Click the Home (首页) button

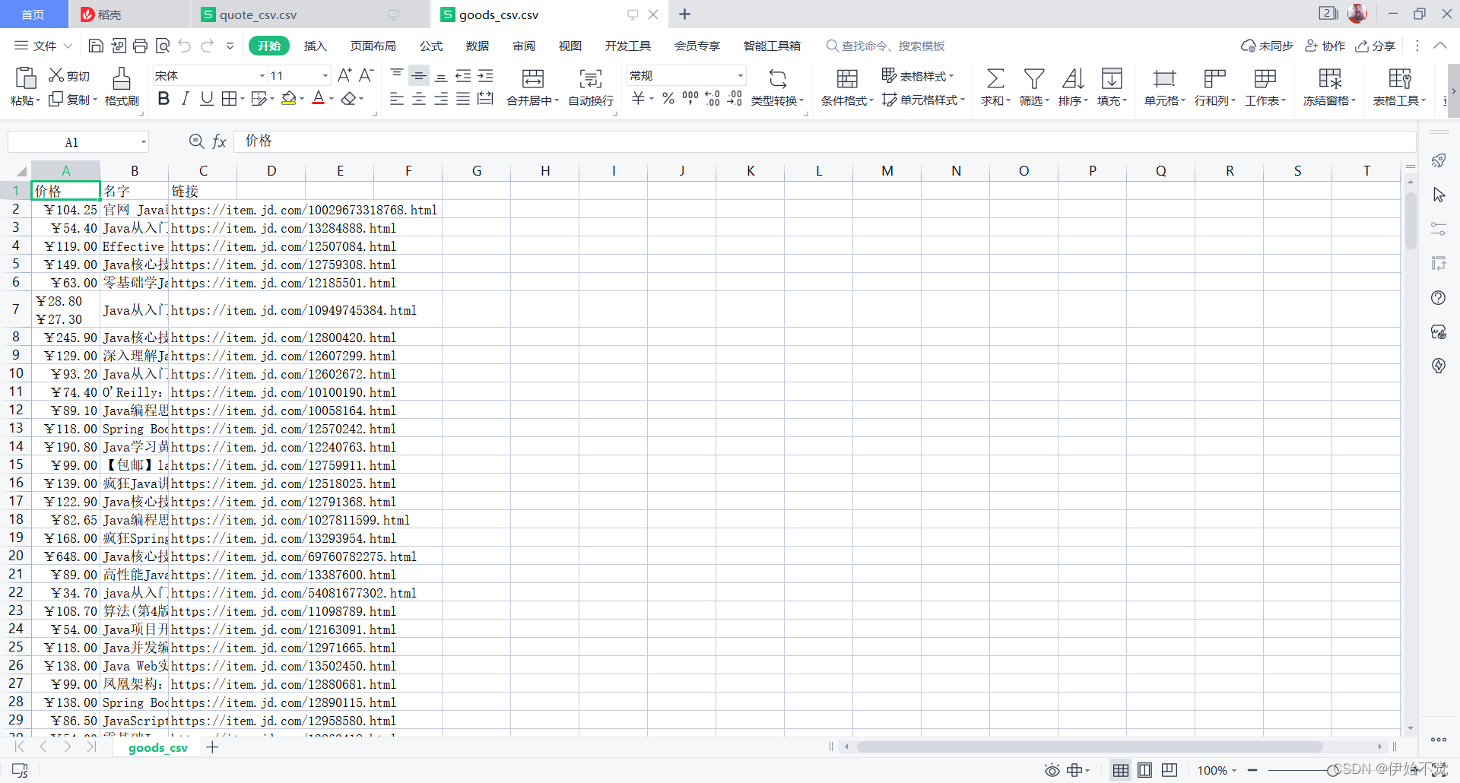(x=33, y=14)
